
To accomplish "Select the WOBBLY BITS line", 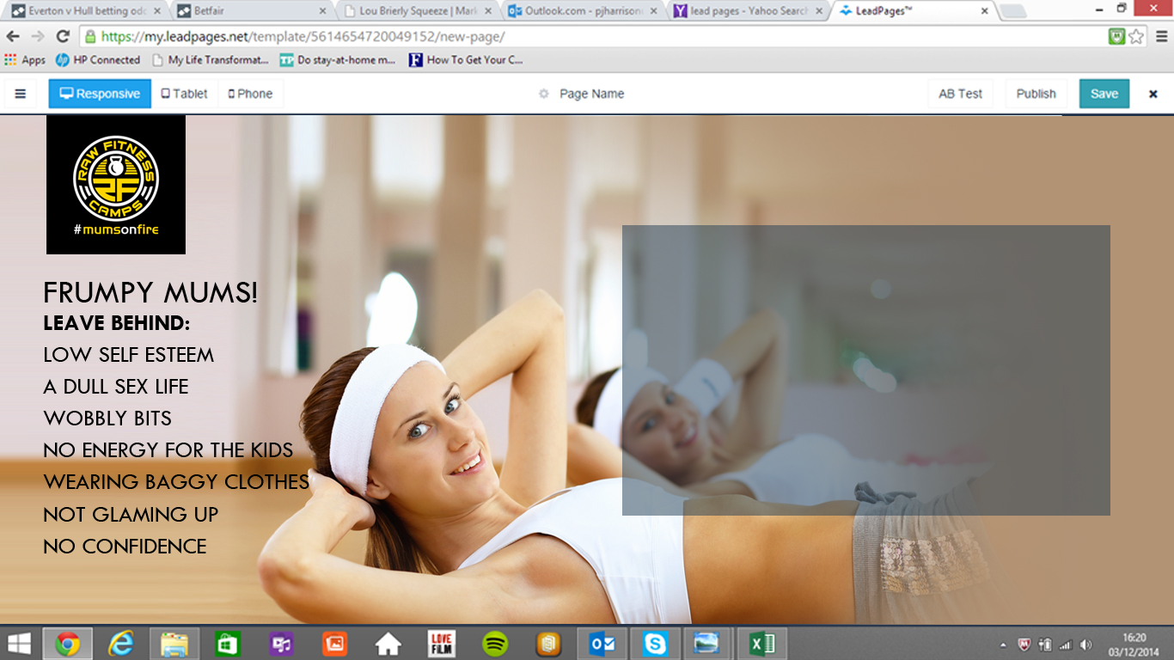I will click(107, 419).
